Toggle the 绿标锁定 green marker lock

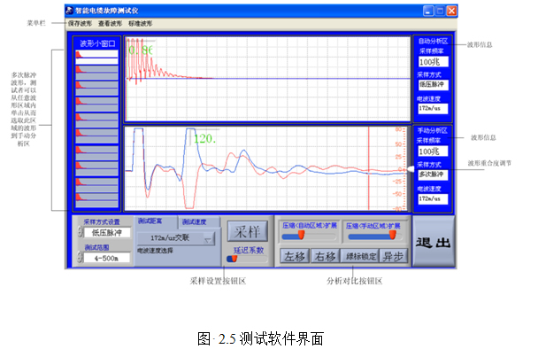[360, 256]
